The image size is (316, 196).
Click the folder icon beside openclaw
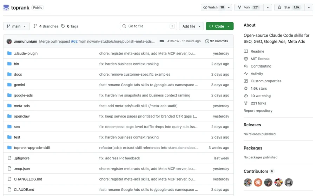pyautogui.click(x=9, y=116)
